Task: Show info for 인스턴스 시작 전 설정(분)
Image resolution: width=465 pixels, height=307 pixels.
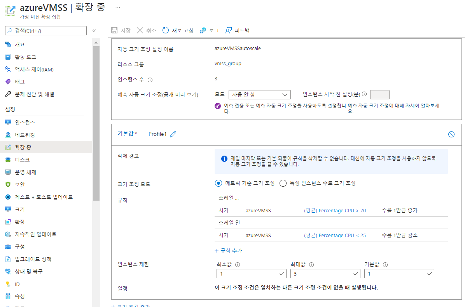Action: (x=364, y=94)
